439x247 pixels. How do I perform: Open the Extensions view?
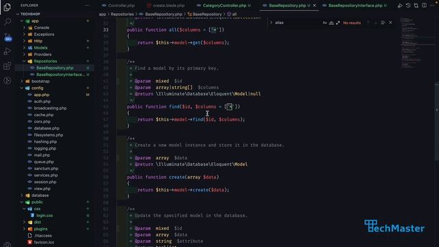tap(8, 66)
